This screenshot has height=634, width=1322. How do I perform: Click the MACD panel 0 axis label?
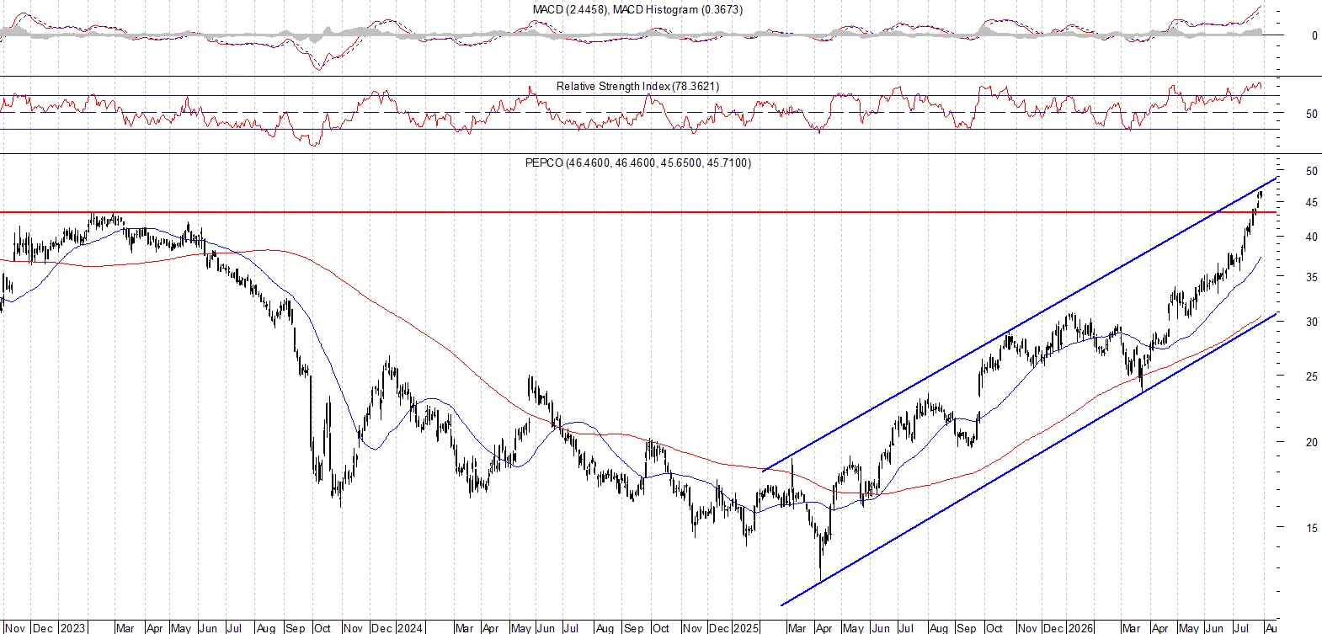pos(1314,35)
